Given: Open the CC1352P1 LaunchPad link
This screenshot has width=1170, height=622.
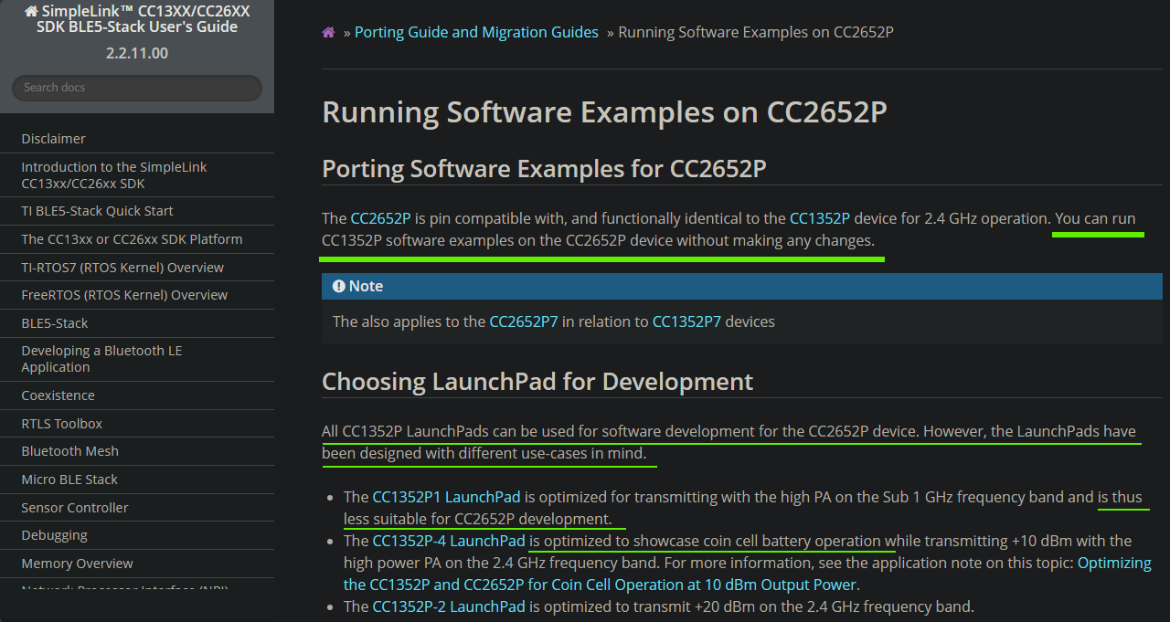Looking at the screenshot, I should coord(446,498).
